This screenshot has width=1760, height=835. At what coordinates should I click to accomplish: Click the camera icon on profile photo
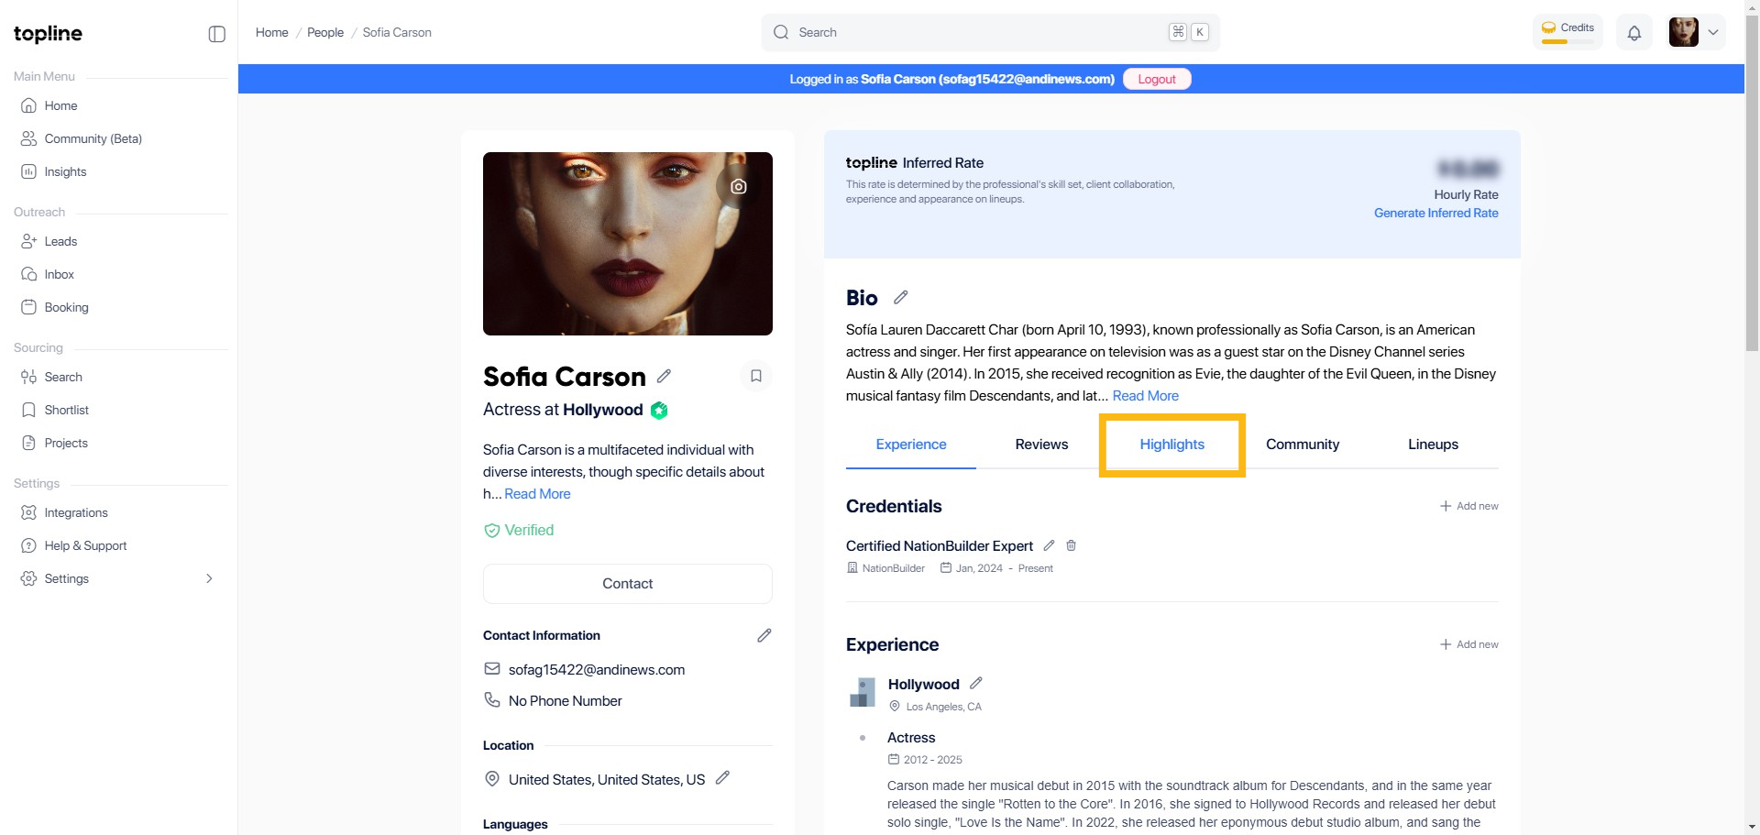(x=738, y=187)
